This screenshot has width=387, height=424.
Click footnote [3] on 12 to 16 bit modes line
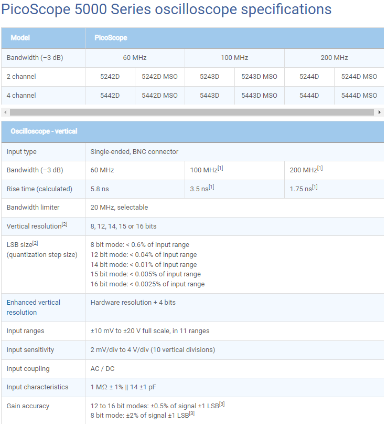pyautogui.click(x=222, y=404)
